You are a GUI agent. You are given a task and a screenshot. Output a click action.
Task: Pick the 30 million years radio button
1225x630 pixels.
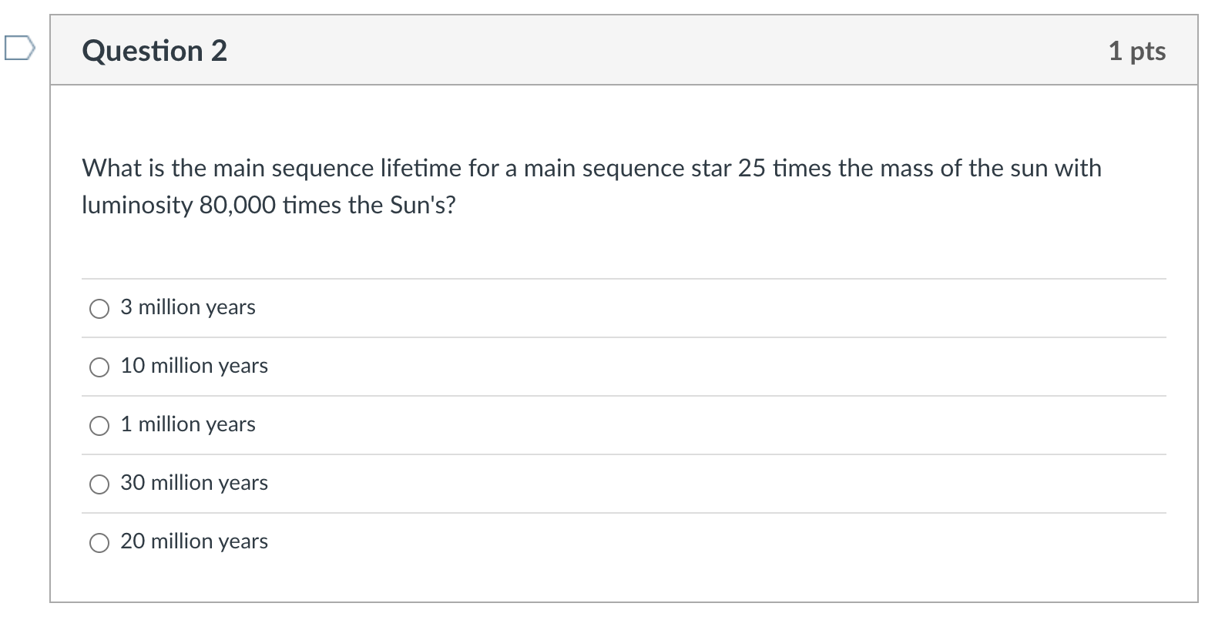[99, 484]
